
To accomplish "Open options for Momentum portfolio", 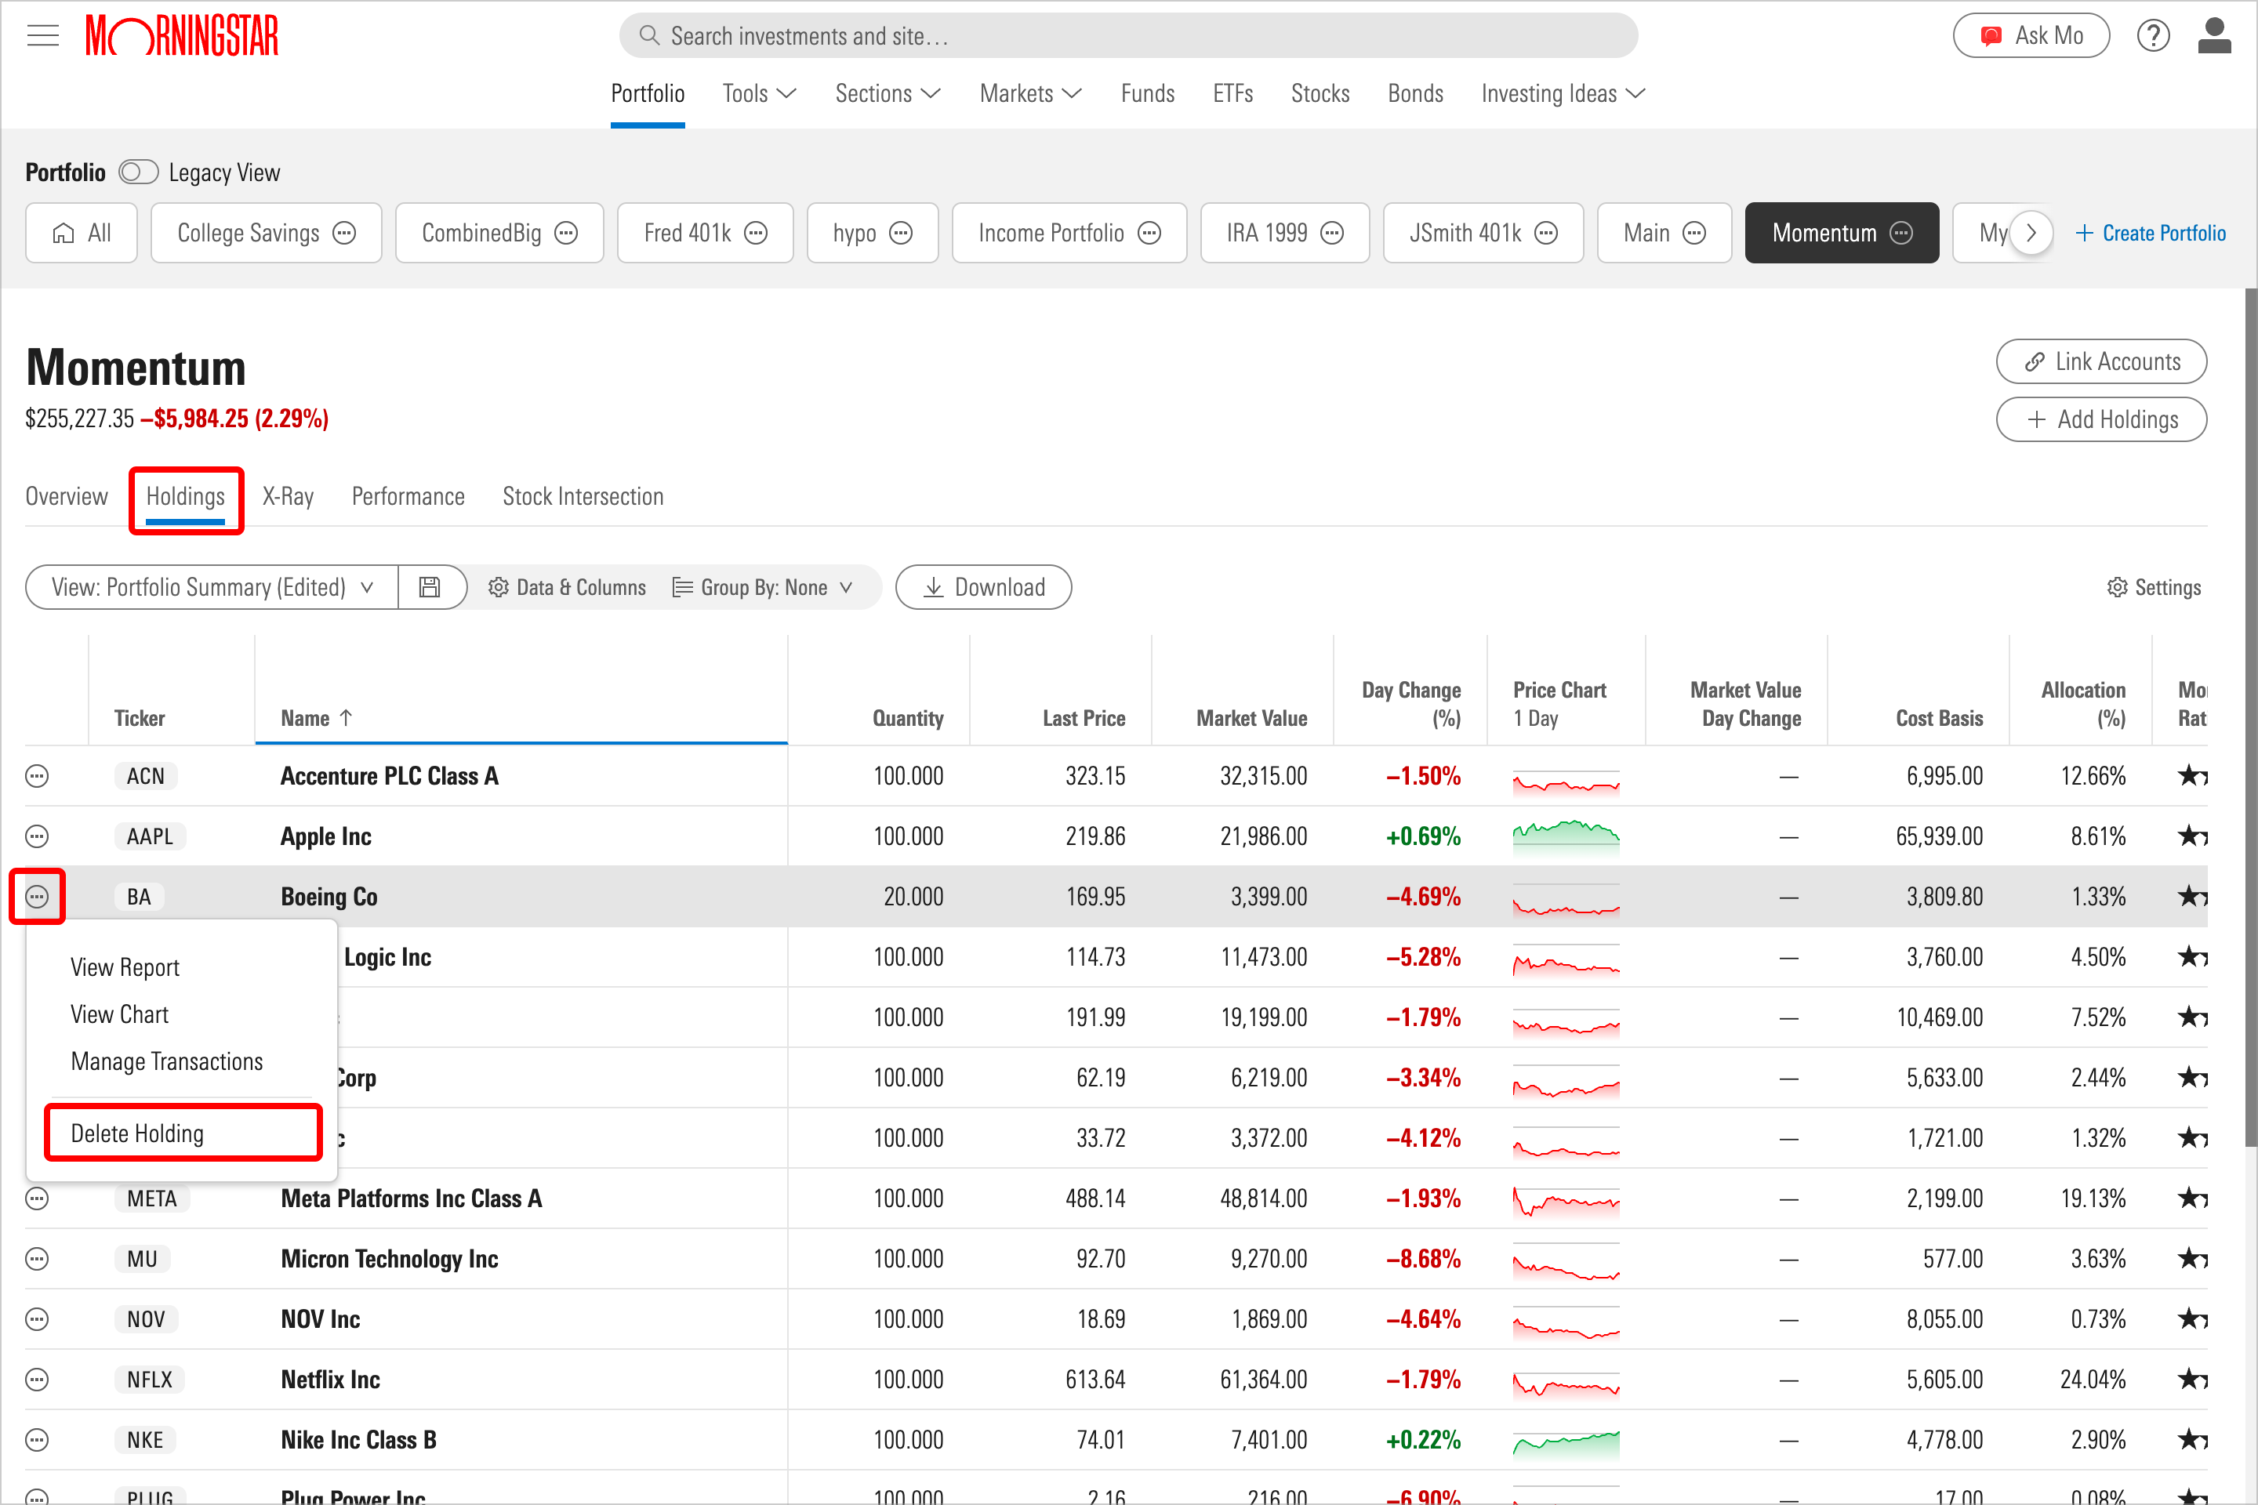I will pyautogui.click(x=1900, y=234).
